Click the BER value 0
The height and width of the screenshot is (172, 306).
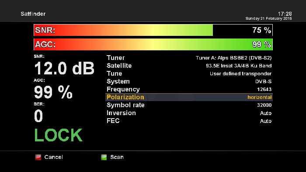click(38, 116)
